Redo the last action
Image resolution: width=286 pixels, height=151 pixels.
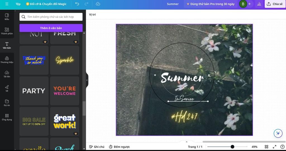[87, 4]
